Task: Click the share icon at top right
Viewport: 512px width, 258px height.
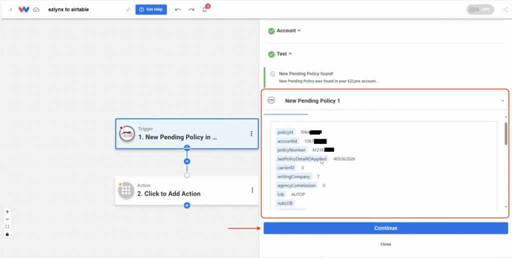Action: 505,9
